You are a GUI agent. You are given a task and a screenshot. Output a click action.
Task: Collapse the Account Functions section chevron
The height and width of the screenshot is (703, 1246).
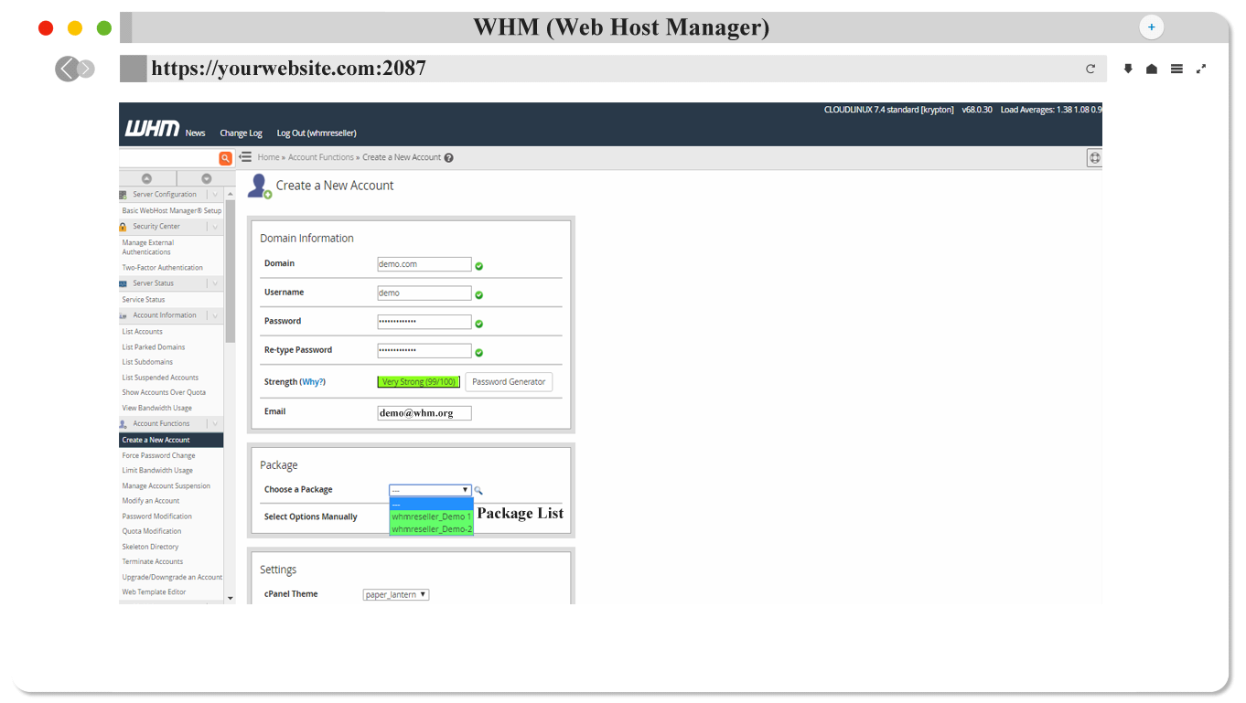pyautogui.click(x=215, y=424)
